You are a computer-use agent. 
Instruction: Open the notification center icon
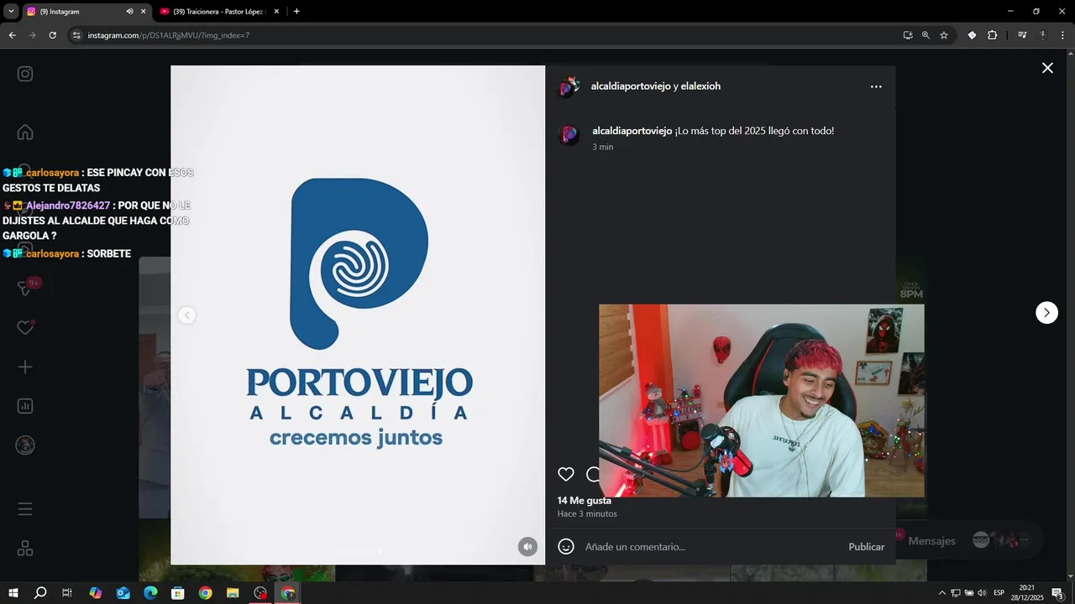tap(1057, 593)
